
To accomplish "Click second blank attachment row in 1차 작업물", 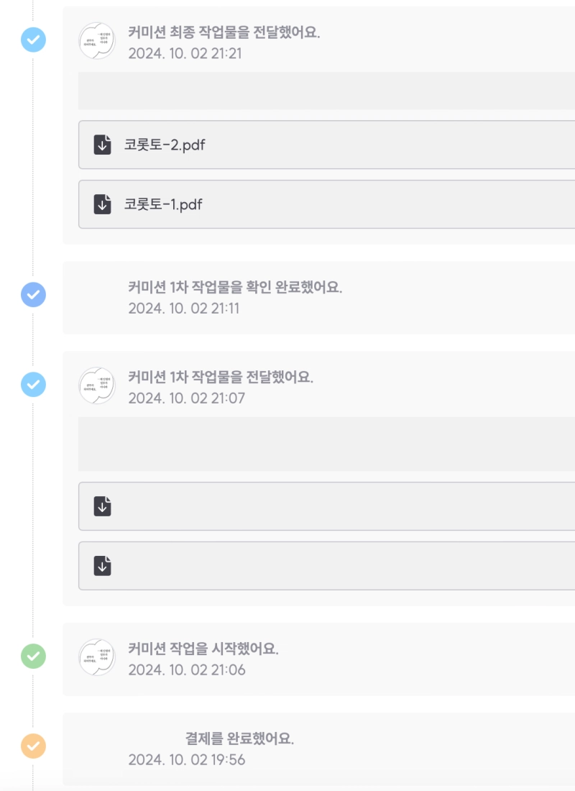I will coord(323,566).
